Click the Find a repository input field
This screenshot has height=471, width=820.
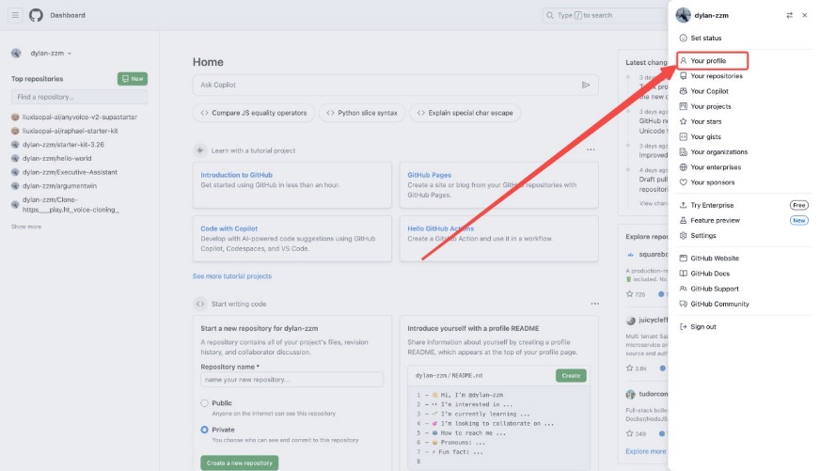click(x=79, y=97)
